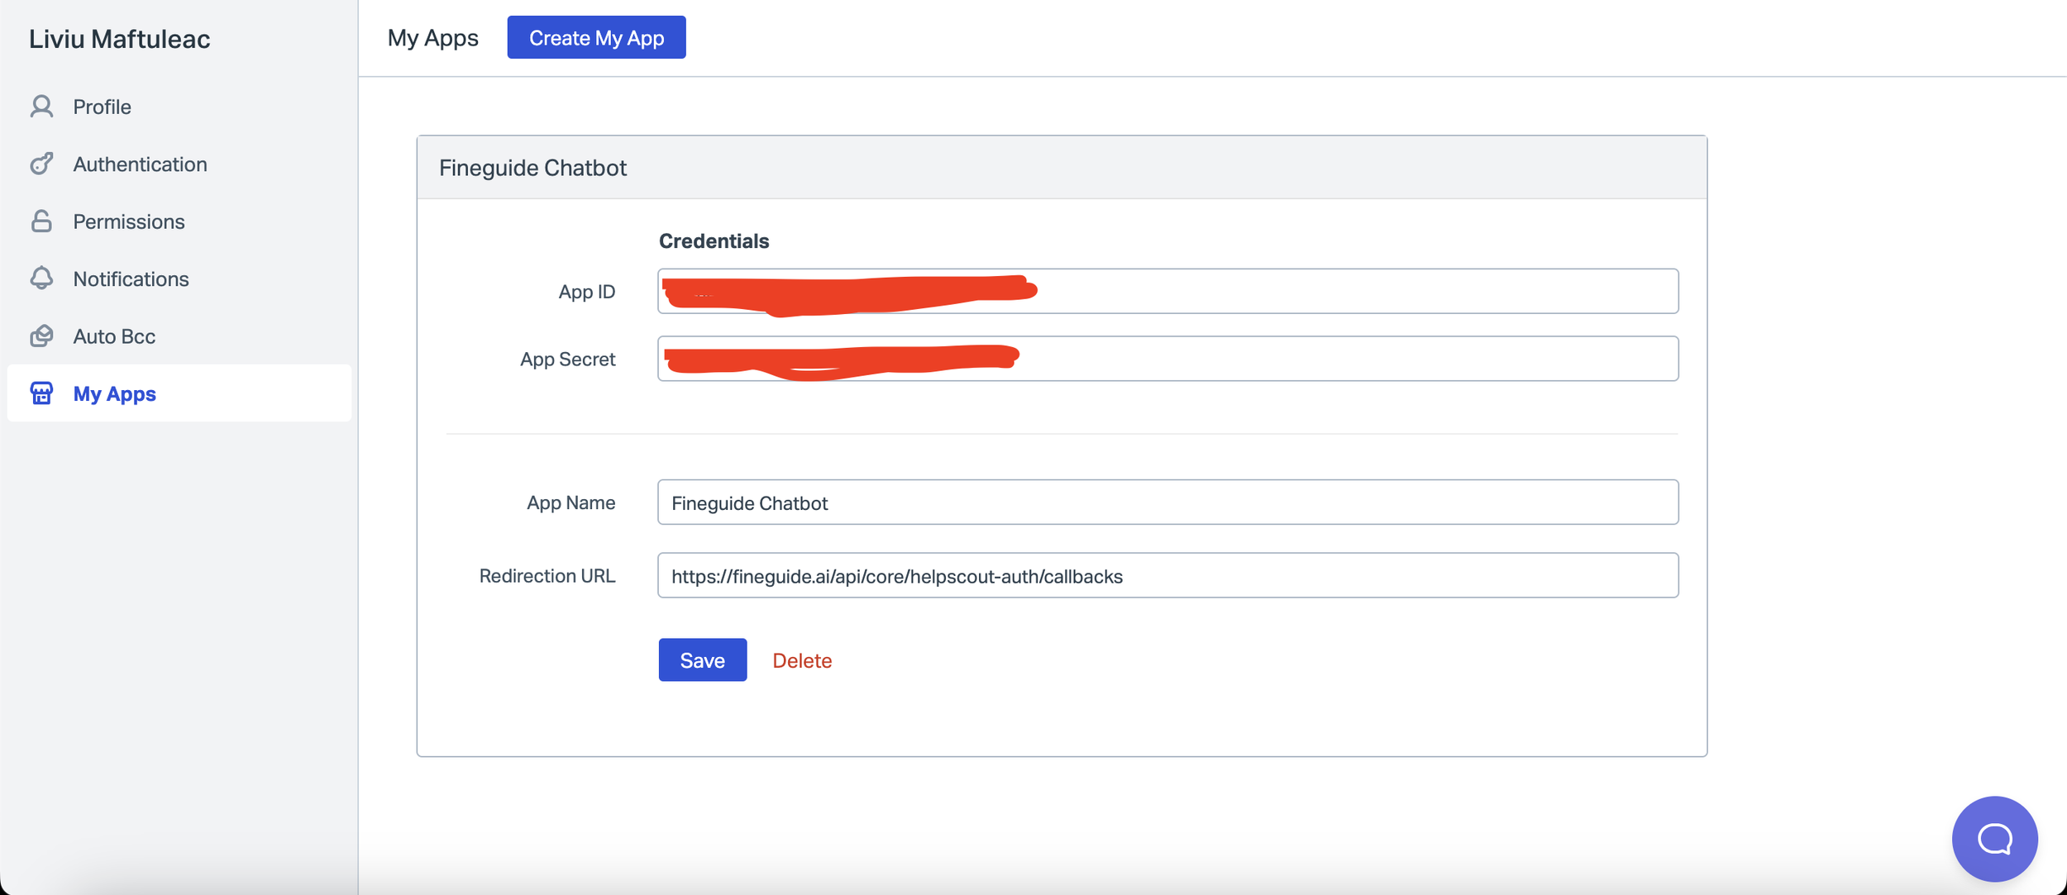Save the Fineguide Chatbot app
The image size is (2067, 895).
pos(702,659)
